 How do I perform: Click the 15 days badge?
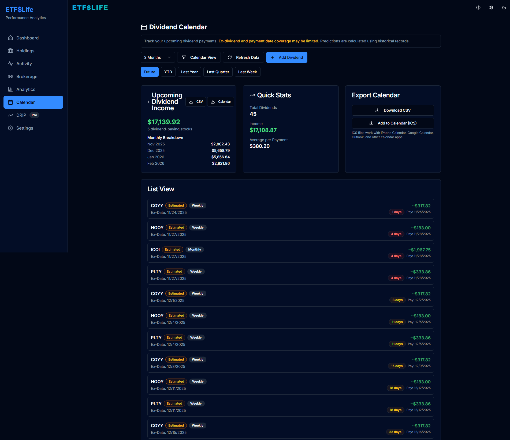point(397,366)
